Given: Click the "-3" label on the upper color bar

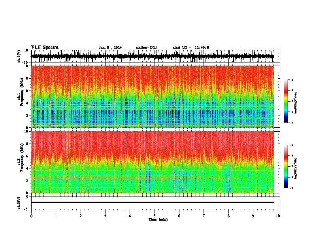Looking at the screenshot, I should coord(291,79).
